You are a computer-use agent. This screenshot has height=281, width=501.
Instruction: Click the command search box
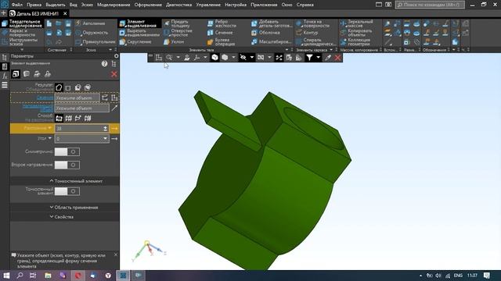tap(430, 5)
